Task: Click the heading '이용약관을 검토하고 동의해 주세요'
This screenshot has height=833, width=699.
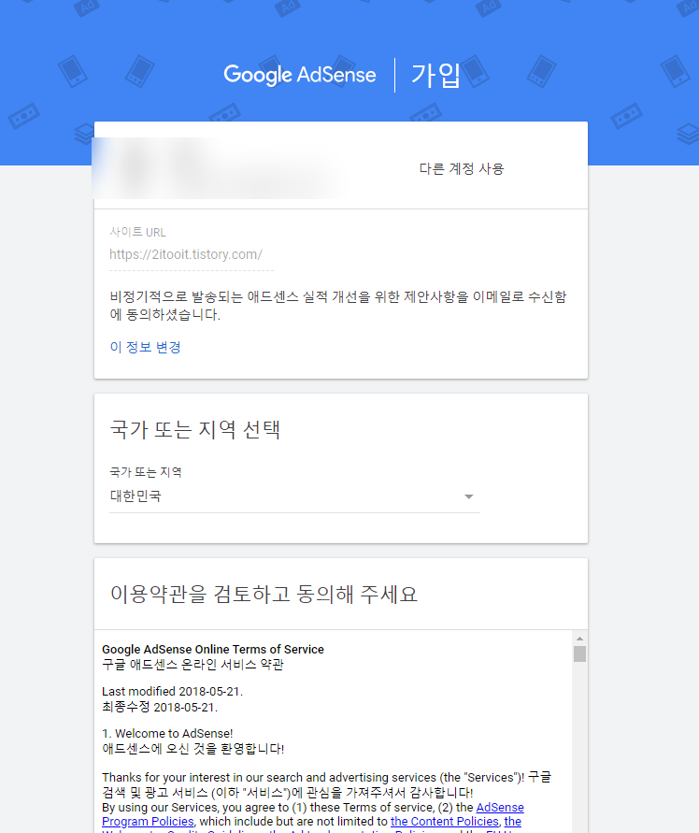Action: pos(264,594)
